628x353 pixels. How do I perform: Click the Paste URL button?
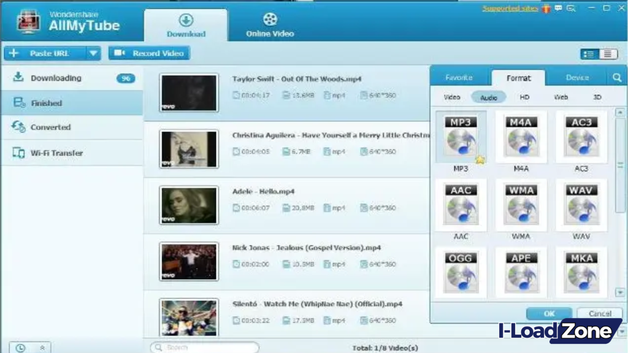45,53
